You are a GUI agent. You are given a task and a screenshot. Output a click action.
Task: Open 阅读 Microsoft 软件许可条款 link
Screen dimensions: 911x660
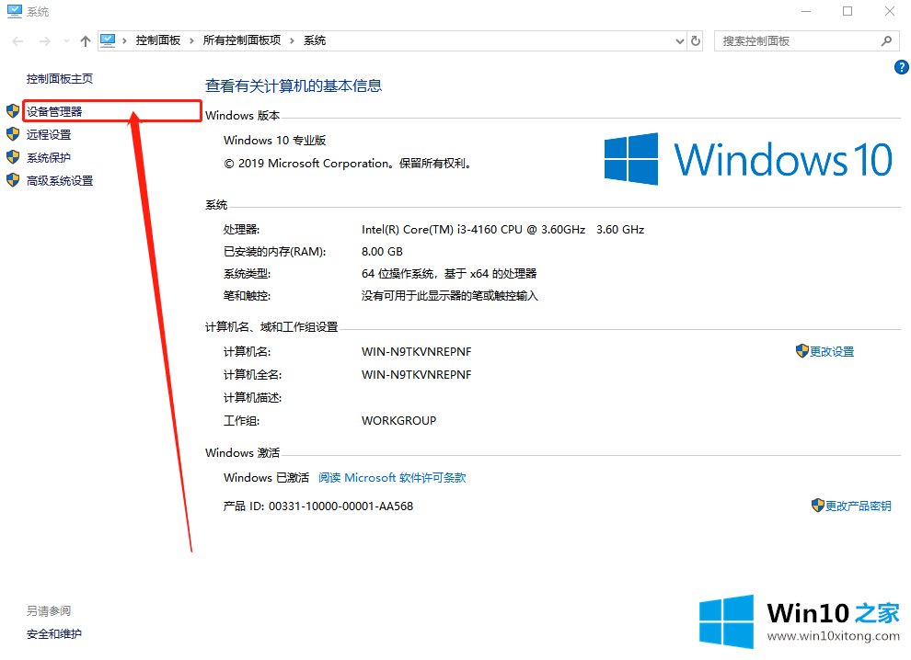[392, 478]
